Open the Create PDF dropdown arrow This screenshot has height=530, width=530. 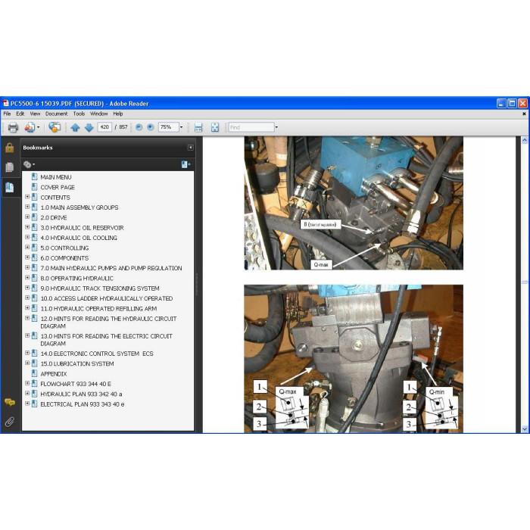[x=38, y=127]
